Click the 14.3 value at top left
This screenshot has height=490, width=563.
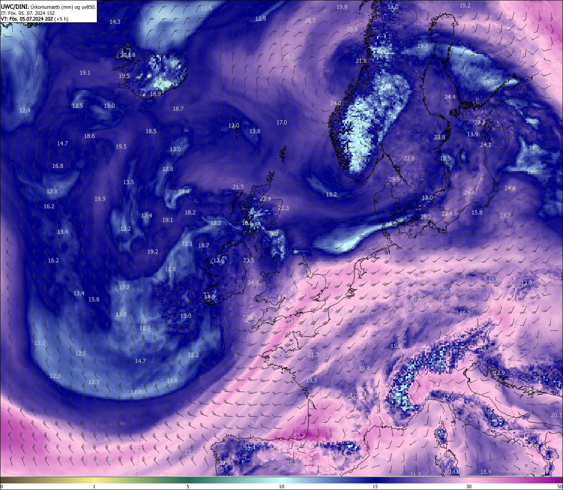pyautogui.click(x=115, y=22)
